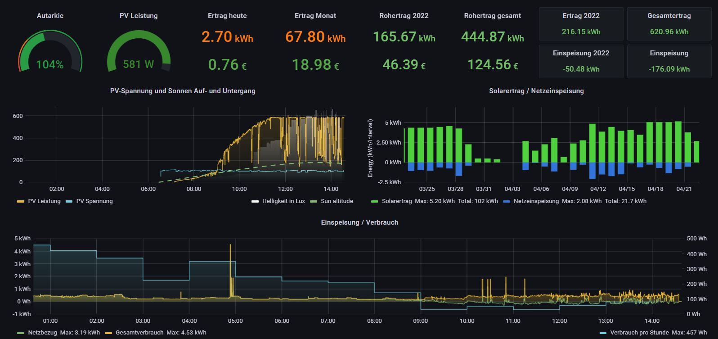
Task: Click Solarertrag legend stat Total: 102 kWh
Action: pyautogui.click(x=478, y=201)
